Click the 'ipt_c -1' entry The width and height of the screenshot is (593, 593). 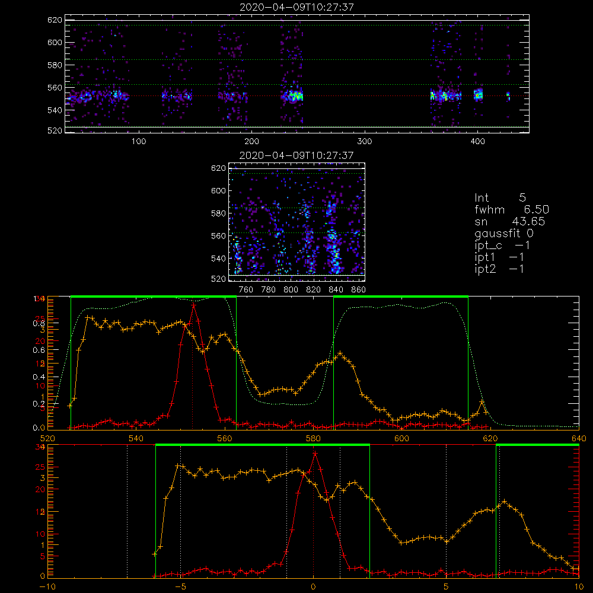tap(502, 246)
